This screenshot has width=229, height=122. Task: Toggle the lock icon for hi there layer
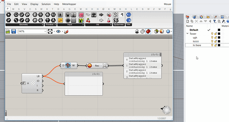pos(216,45)
